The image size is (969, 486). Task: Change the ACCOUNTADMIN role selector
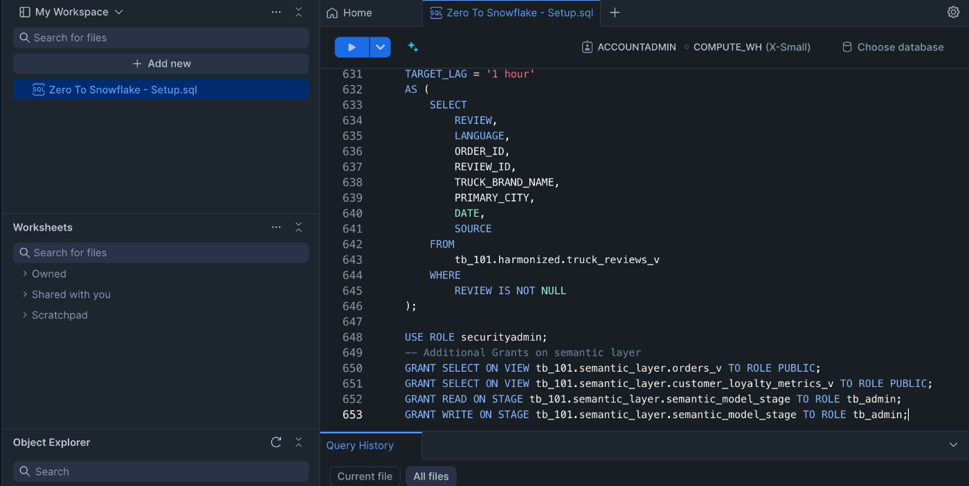tap(628, 47)
